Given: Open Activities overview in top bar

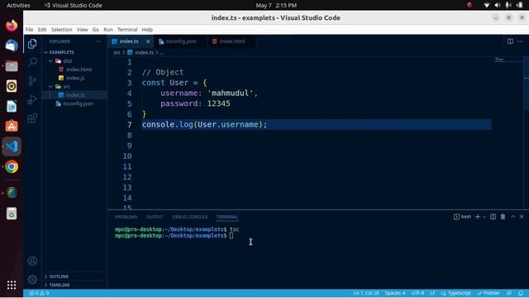Looking at the screenshot, I should click(18, 5).
